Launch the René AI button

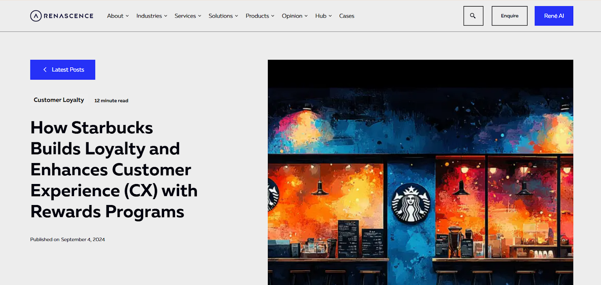point(554,16)
